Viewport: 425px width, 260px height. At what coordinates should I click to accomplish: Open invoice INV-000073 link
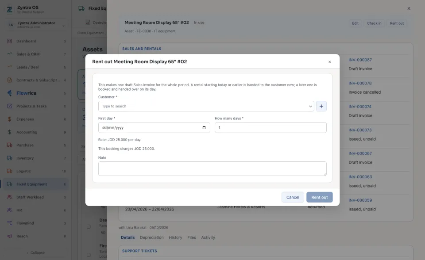pos(360,130)
